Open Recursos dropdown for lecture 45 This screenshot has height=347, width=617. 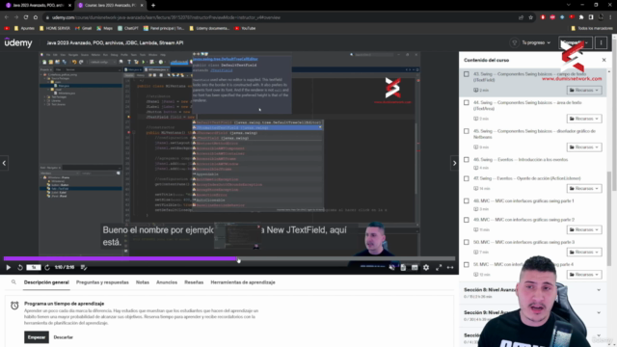(584, 147)
